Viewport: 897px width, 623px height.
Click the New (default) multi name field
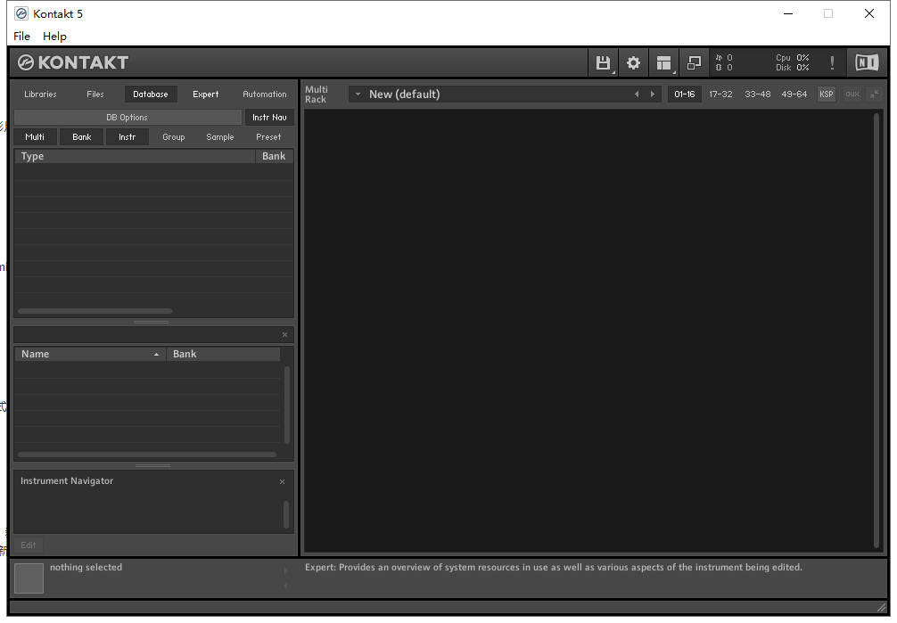[505, 94]
